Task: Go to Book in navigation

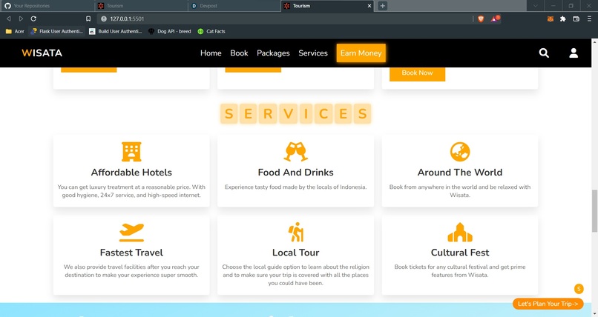Action: tap(239, 53)
